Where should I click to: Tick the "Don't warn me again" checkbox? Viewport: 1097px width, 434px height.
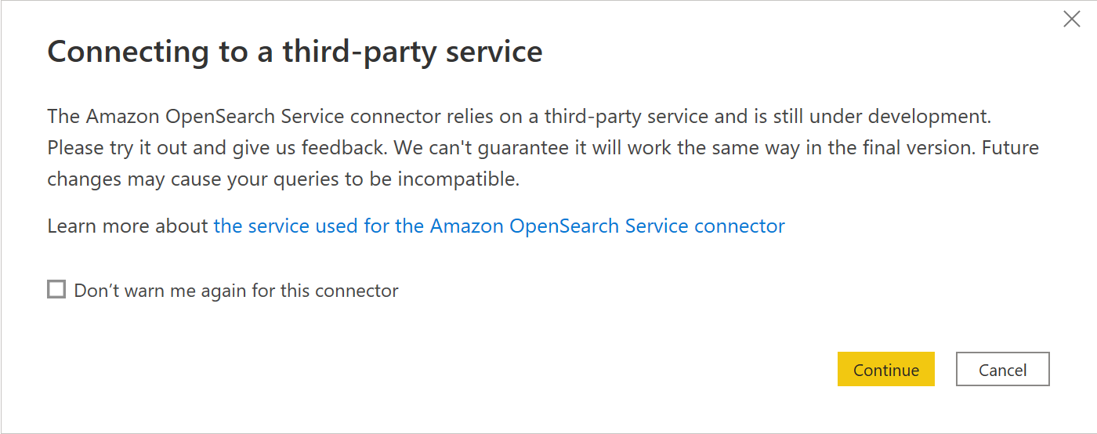(56, 290)
